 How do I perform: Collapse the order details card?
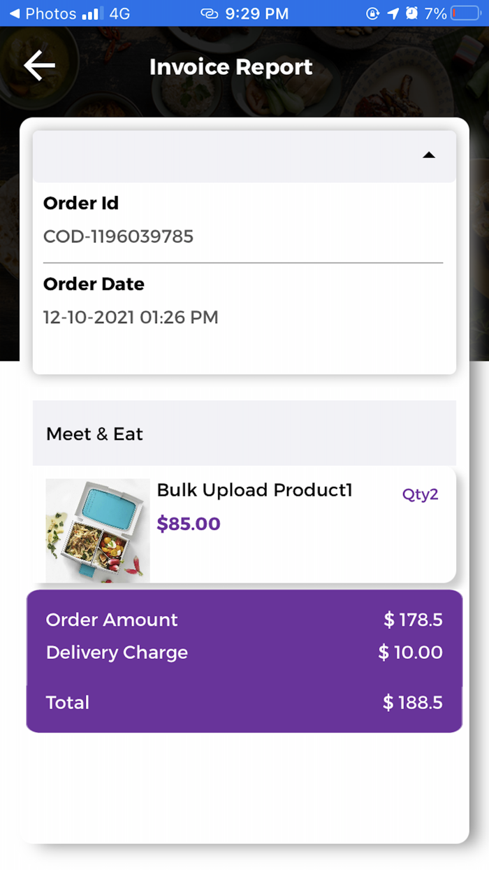pyautogui.click(x=429, y=155)
